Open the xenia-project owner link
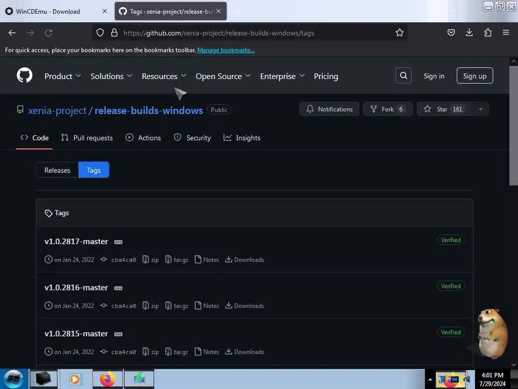The image size is (518, 389). click(57, 110)
